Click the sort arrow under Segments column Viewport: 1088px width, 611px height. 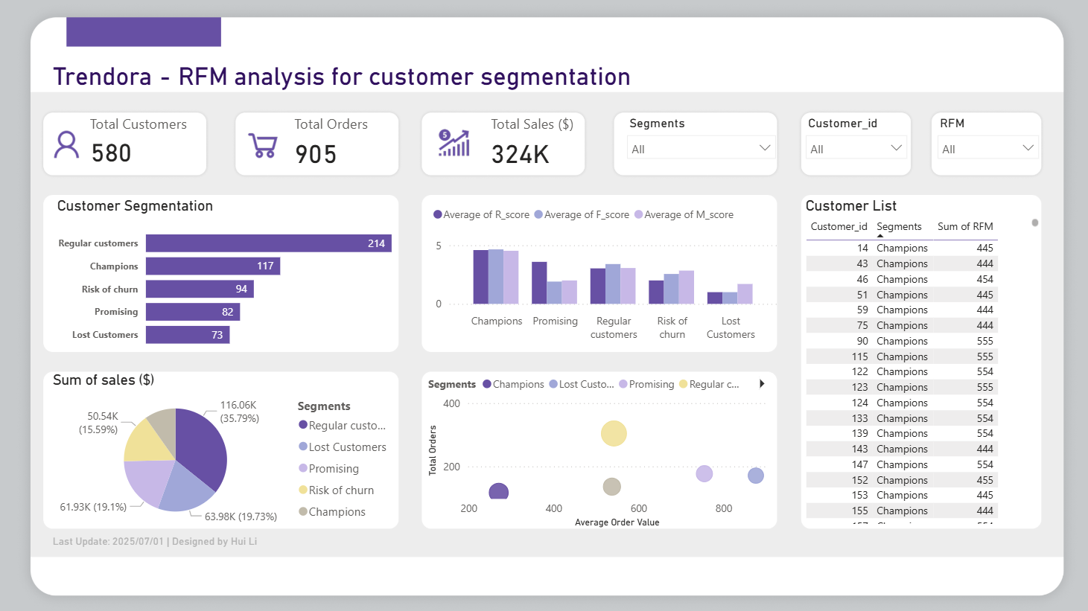[880, 236]
